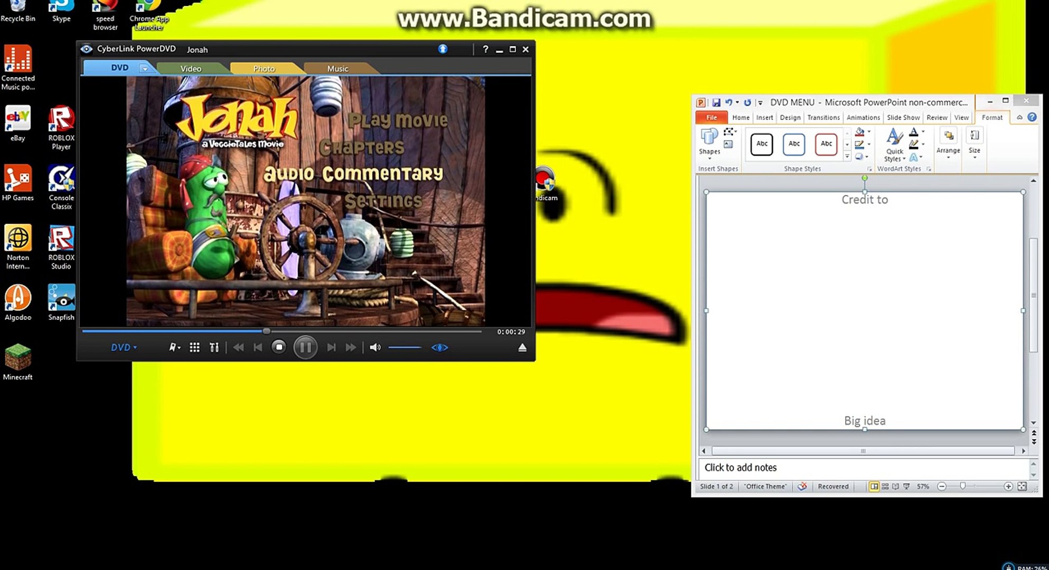Open PowerDVD player settings tools icon
Image resolution: width=1049 pixels, height=570 pixels.
pyautogui.click(x=214, y=347)
